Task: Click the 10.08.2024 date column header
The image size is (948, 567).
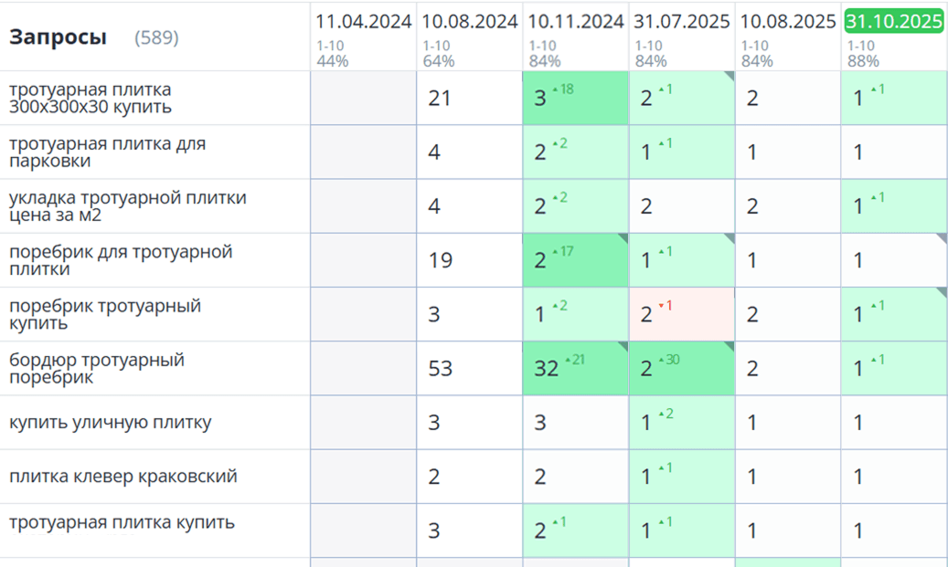Action: (x=470, y=22)
